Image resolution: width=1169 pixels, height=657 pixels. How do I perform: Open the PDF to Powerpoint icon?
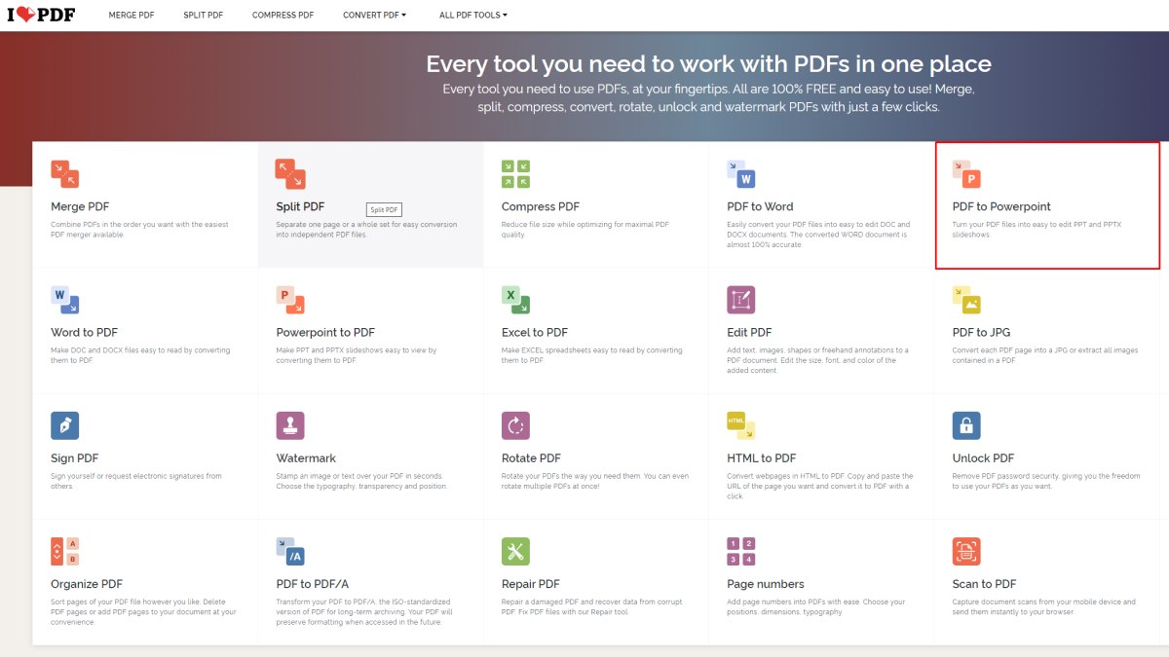966,174
